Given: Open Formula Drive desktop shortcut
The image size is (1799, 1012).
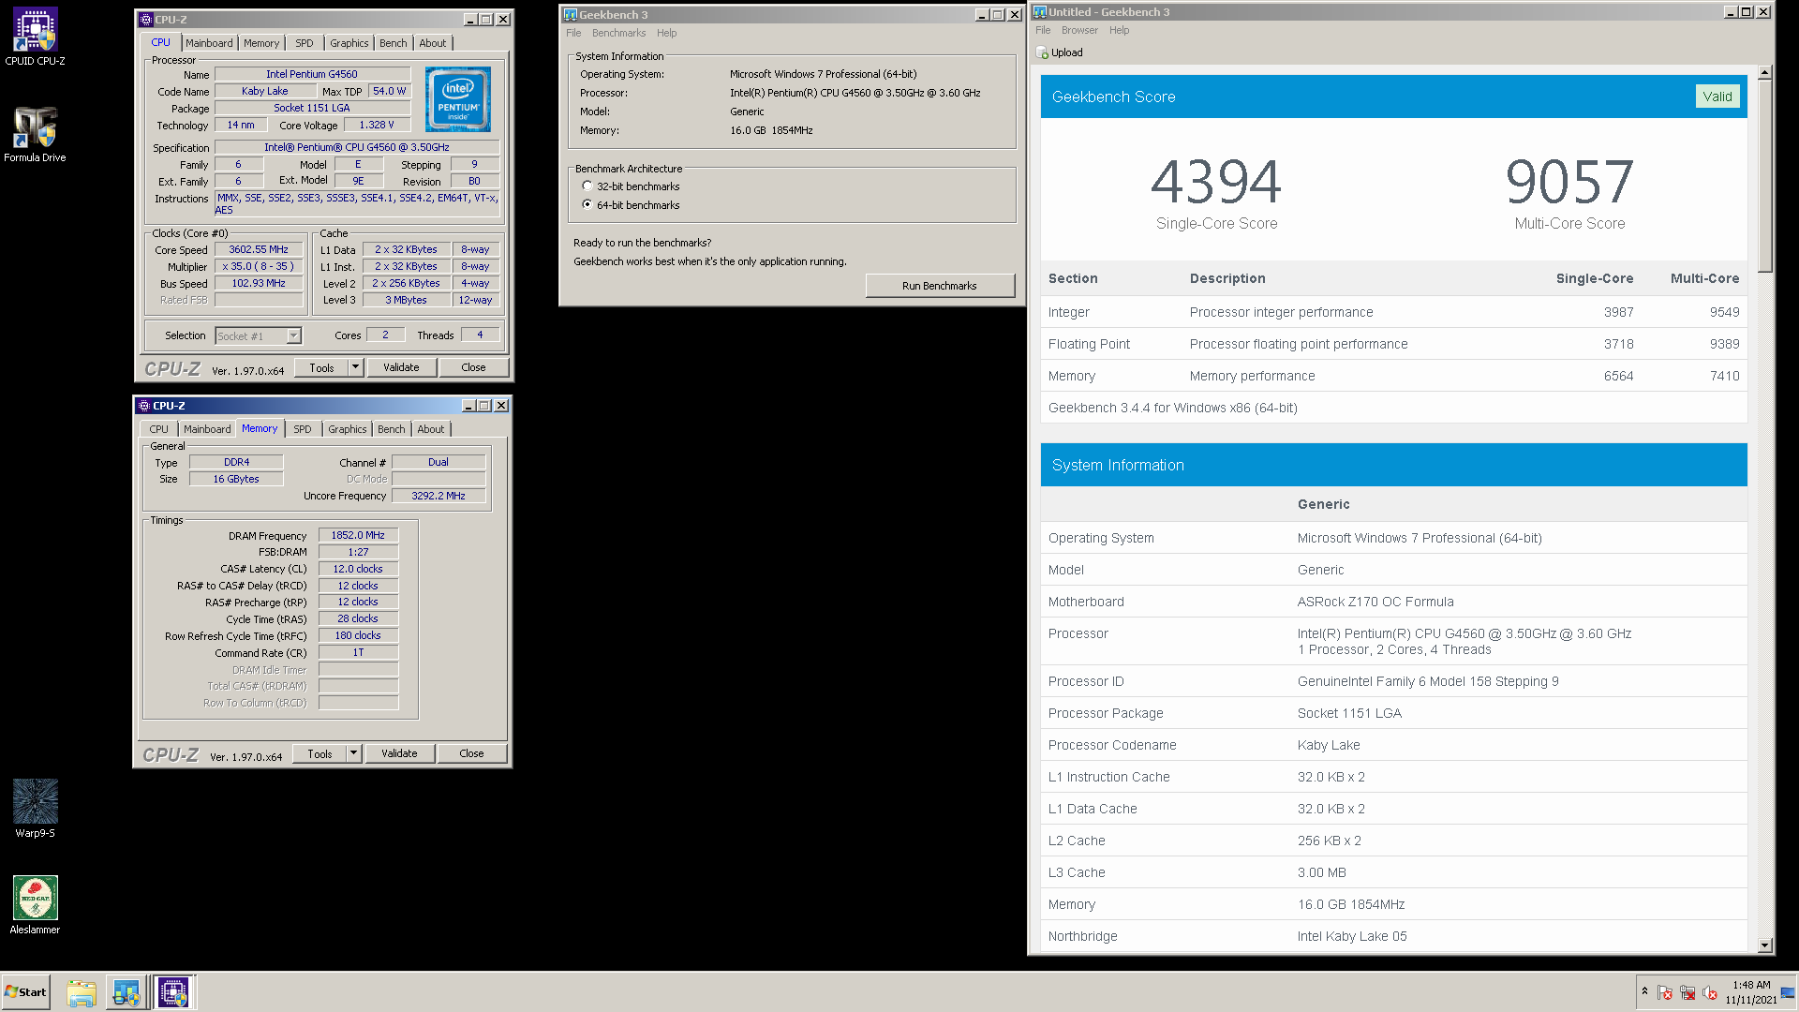Looking at the screenshot, I should click(x=35, y=134).
